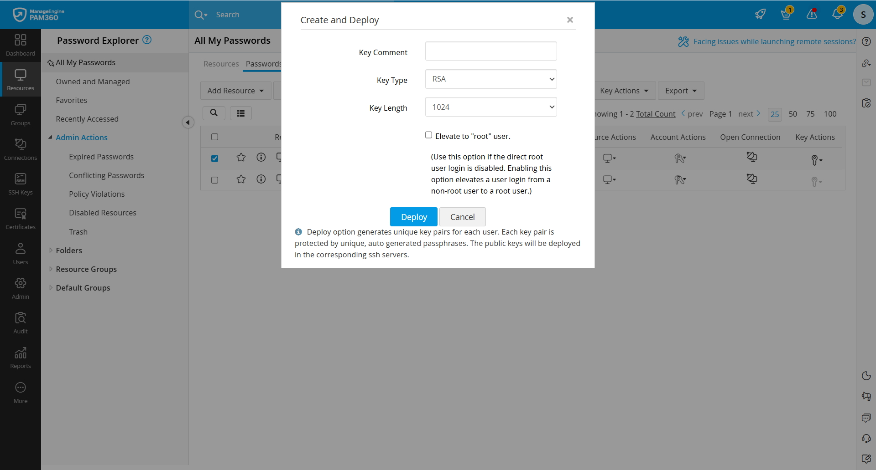The image size is (876, 470).
Task: Enable Elevate to "root" user checkbox
Action: 429,135
